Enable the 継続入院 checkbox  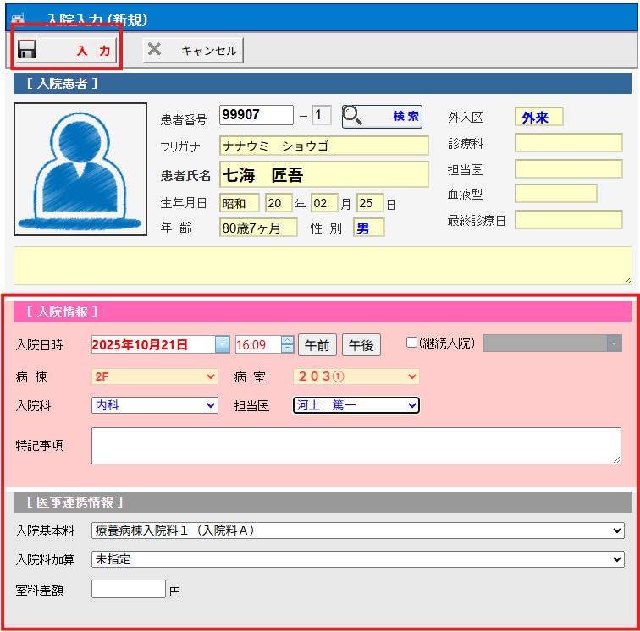pyautogui.click(x=412, y=343)
